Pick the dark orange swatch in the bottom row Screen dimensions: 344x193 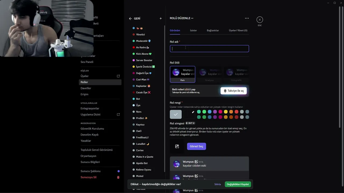click(231, 117)
